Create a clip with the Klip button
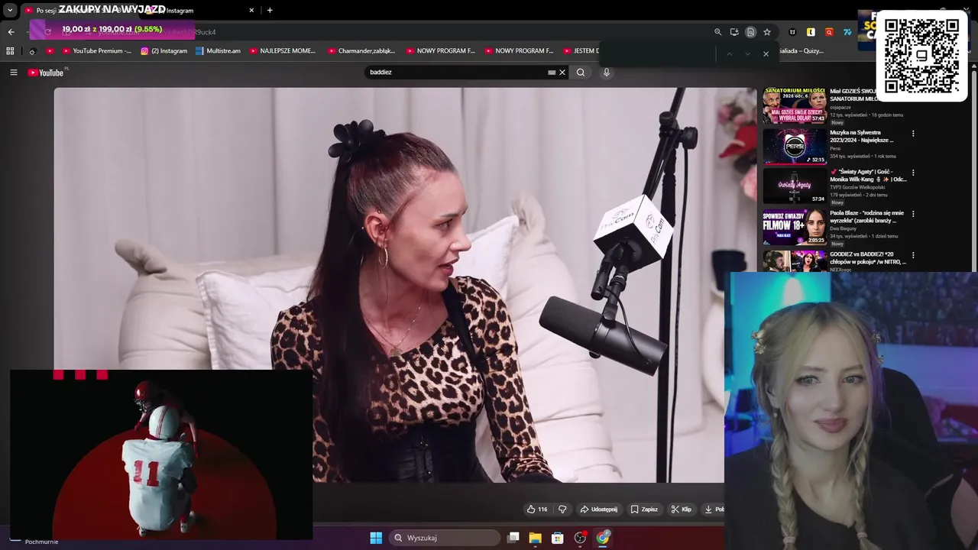Viewport: 978px width, 550px height. 681,510
